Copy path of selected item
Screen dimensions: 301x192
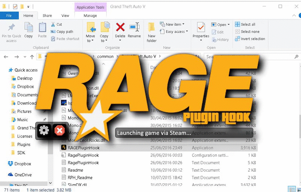coord(62,32)
